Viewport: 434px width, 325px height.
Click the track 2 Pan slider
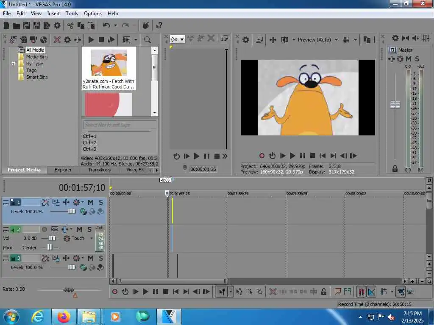50,247
